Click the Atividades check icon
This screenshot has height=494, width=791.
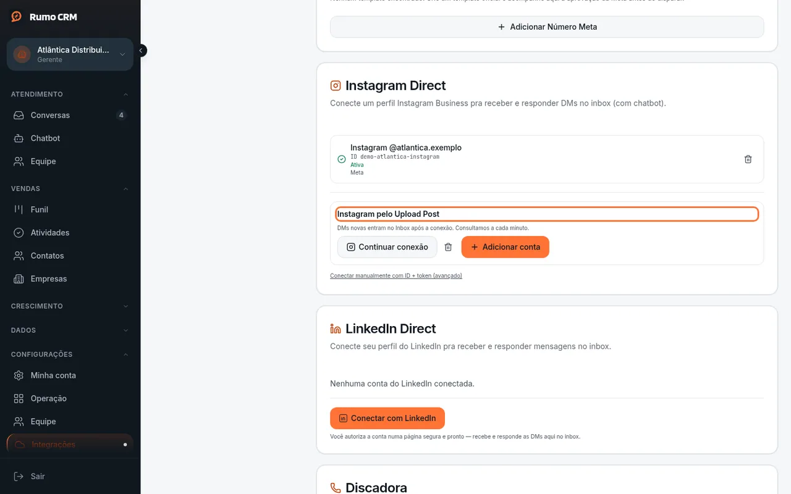click(19, 233)
